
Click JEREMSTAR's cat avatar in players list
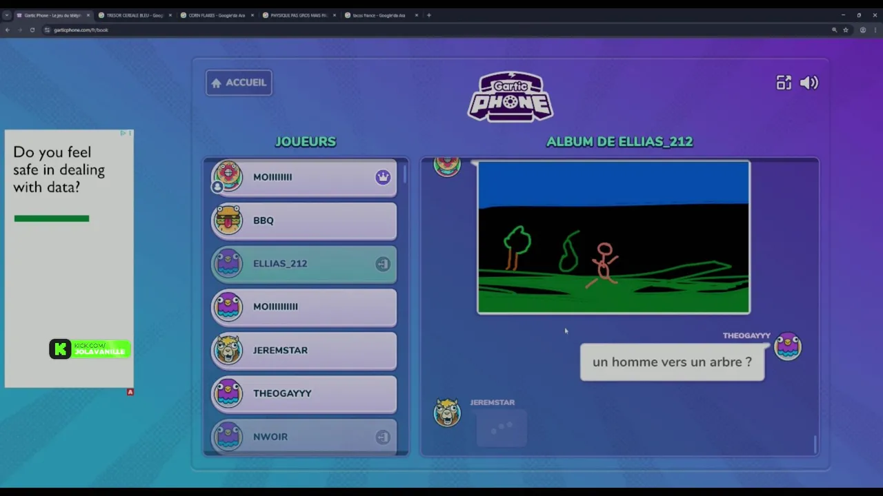point(228,350)
